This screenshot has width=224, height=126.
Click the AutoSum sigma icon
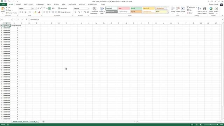pyautogui.click(x=188, y=7)
